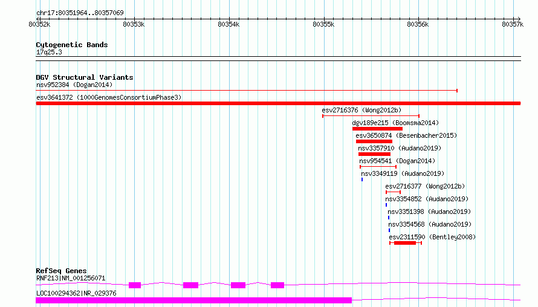Screen dimensions: 538x307
Task: Click the fourth magenta RNF213 exon box
Action: click(277, 285)
